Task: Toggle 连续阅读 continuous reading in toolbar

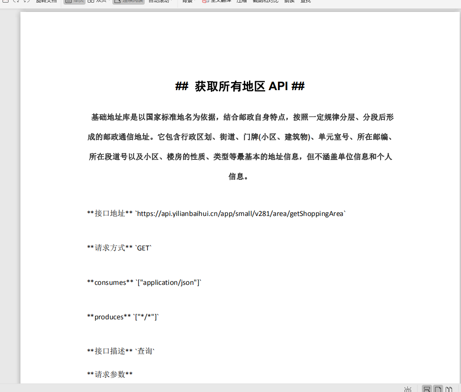Action: 128,1
